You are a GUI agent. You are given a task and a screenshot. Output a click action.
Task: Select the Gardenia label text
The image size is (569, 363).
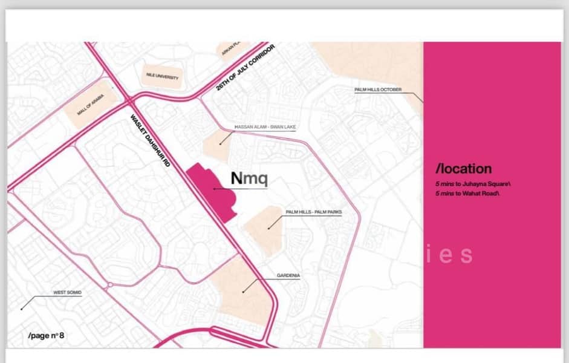(x=288, y=275)
